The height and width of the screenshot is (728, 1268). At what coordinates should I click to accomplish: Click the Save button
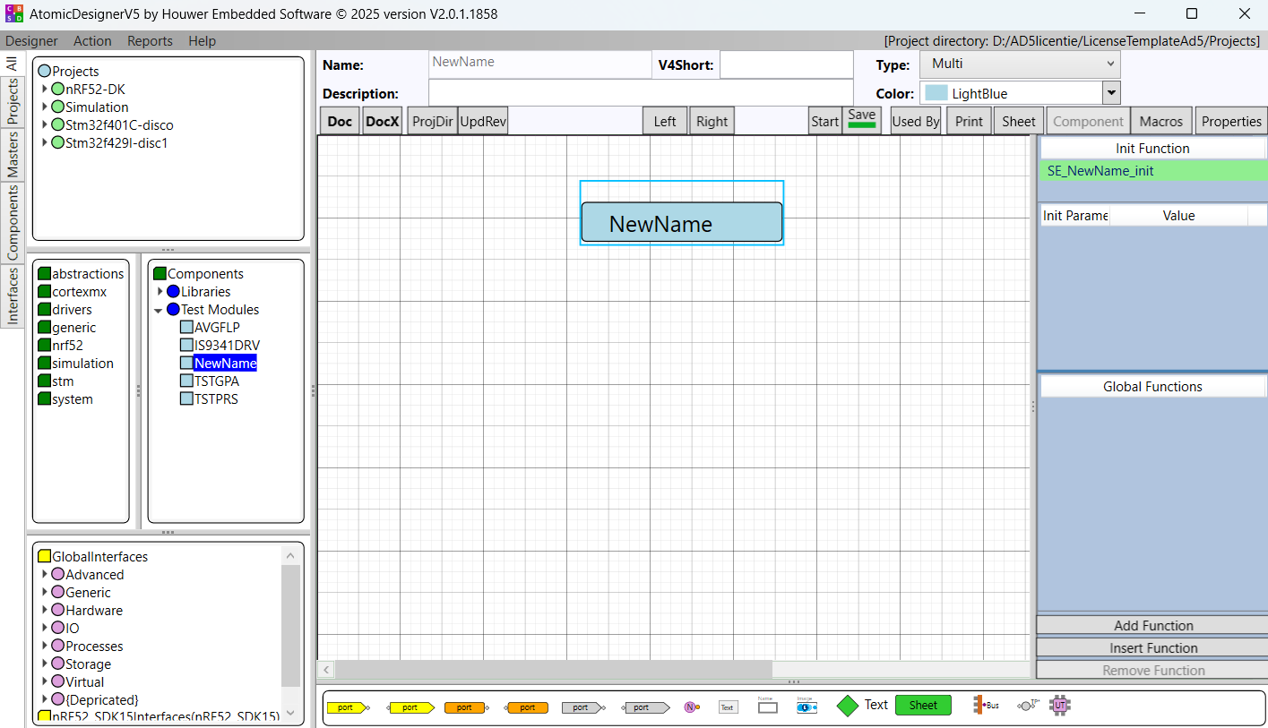tap(861, 120)
